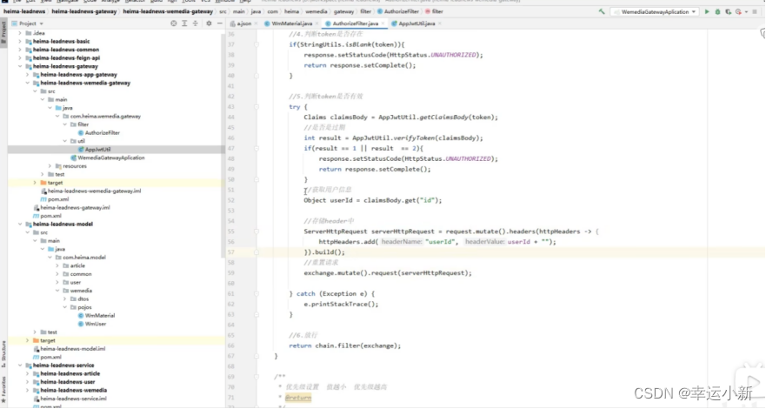Toggle code fold at line 37
This screenshot has height=409, width=766.
coord(256,44)
